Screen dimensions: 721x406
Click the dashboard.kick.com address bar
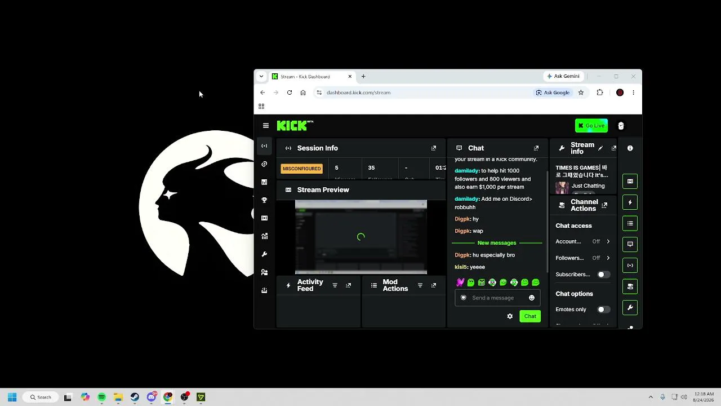[422, 92]
